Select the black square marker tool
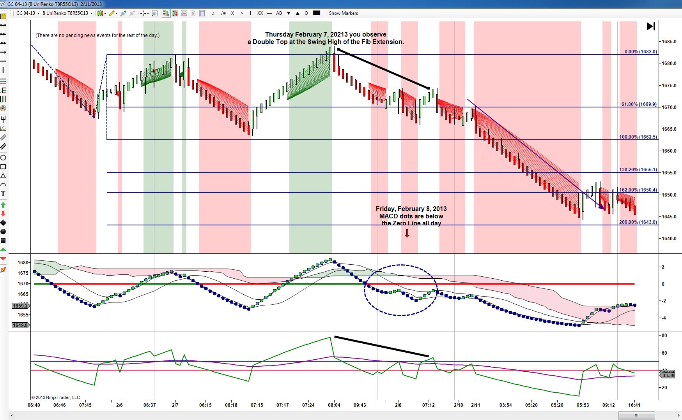Image resolution: width=682 pixels, height=420 pixels. tap(3, 241)
